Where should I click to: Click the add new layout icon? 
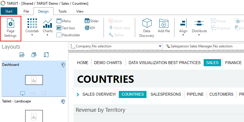point(22,55)
